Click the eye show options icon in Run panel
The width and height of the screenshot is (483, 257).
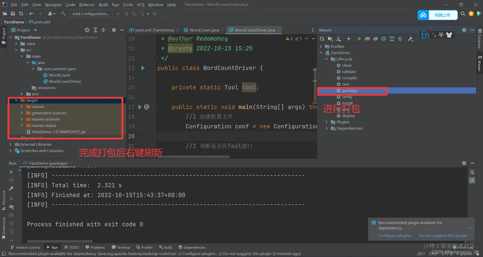click(x=11, y=207)
